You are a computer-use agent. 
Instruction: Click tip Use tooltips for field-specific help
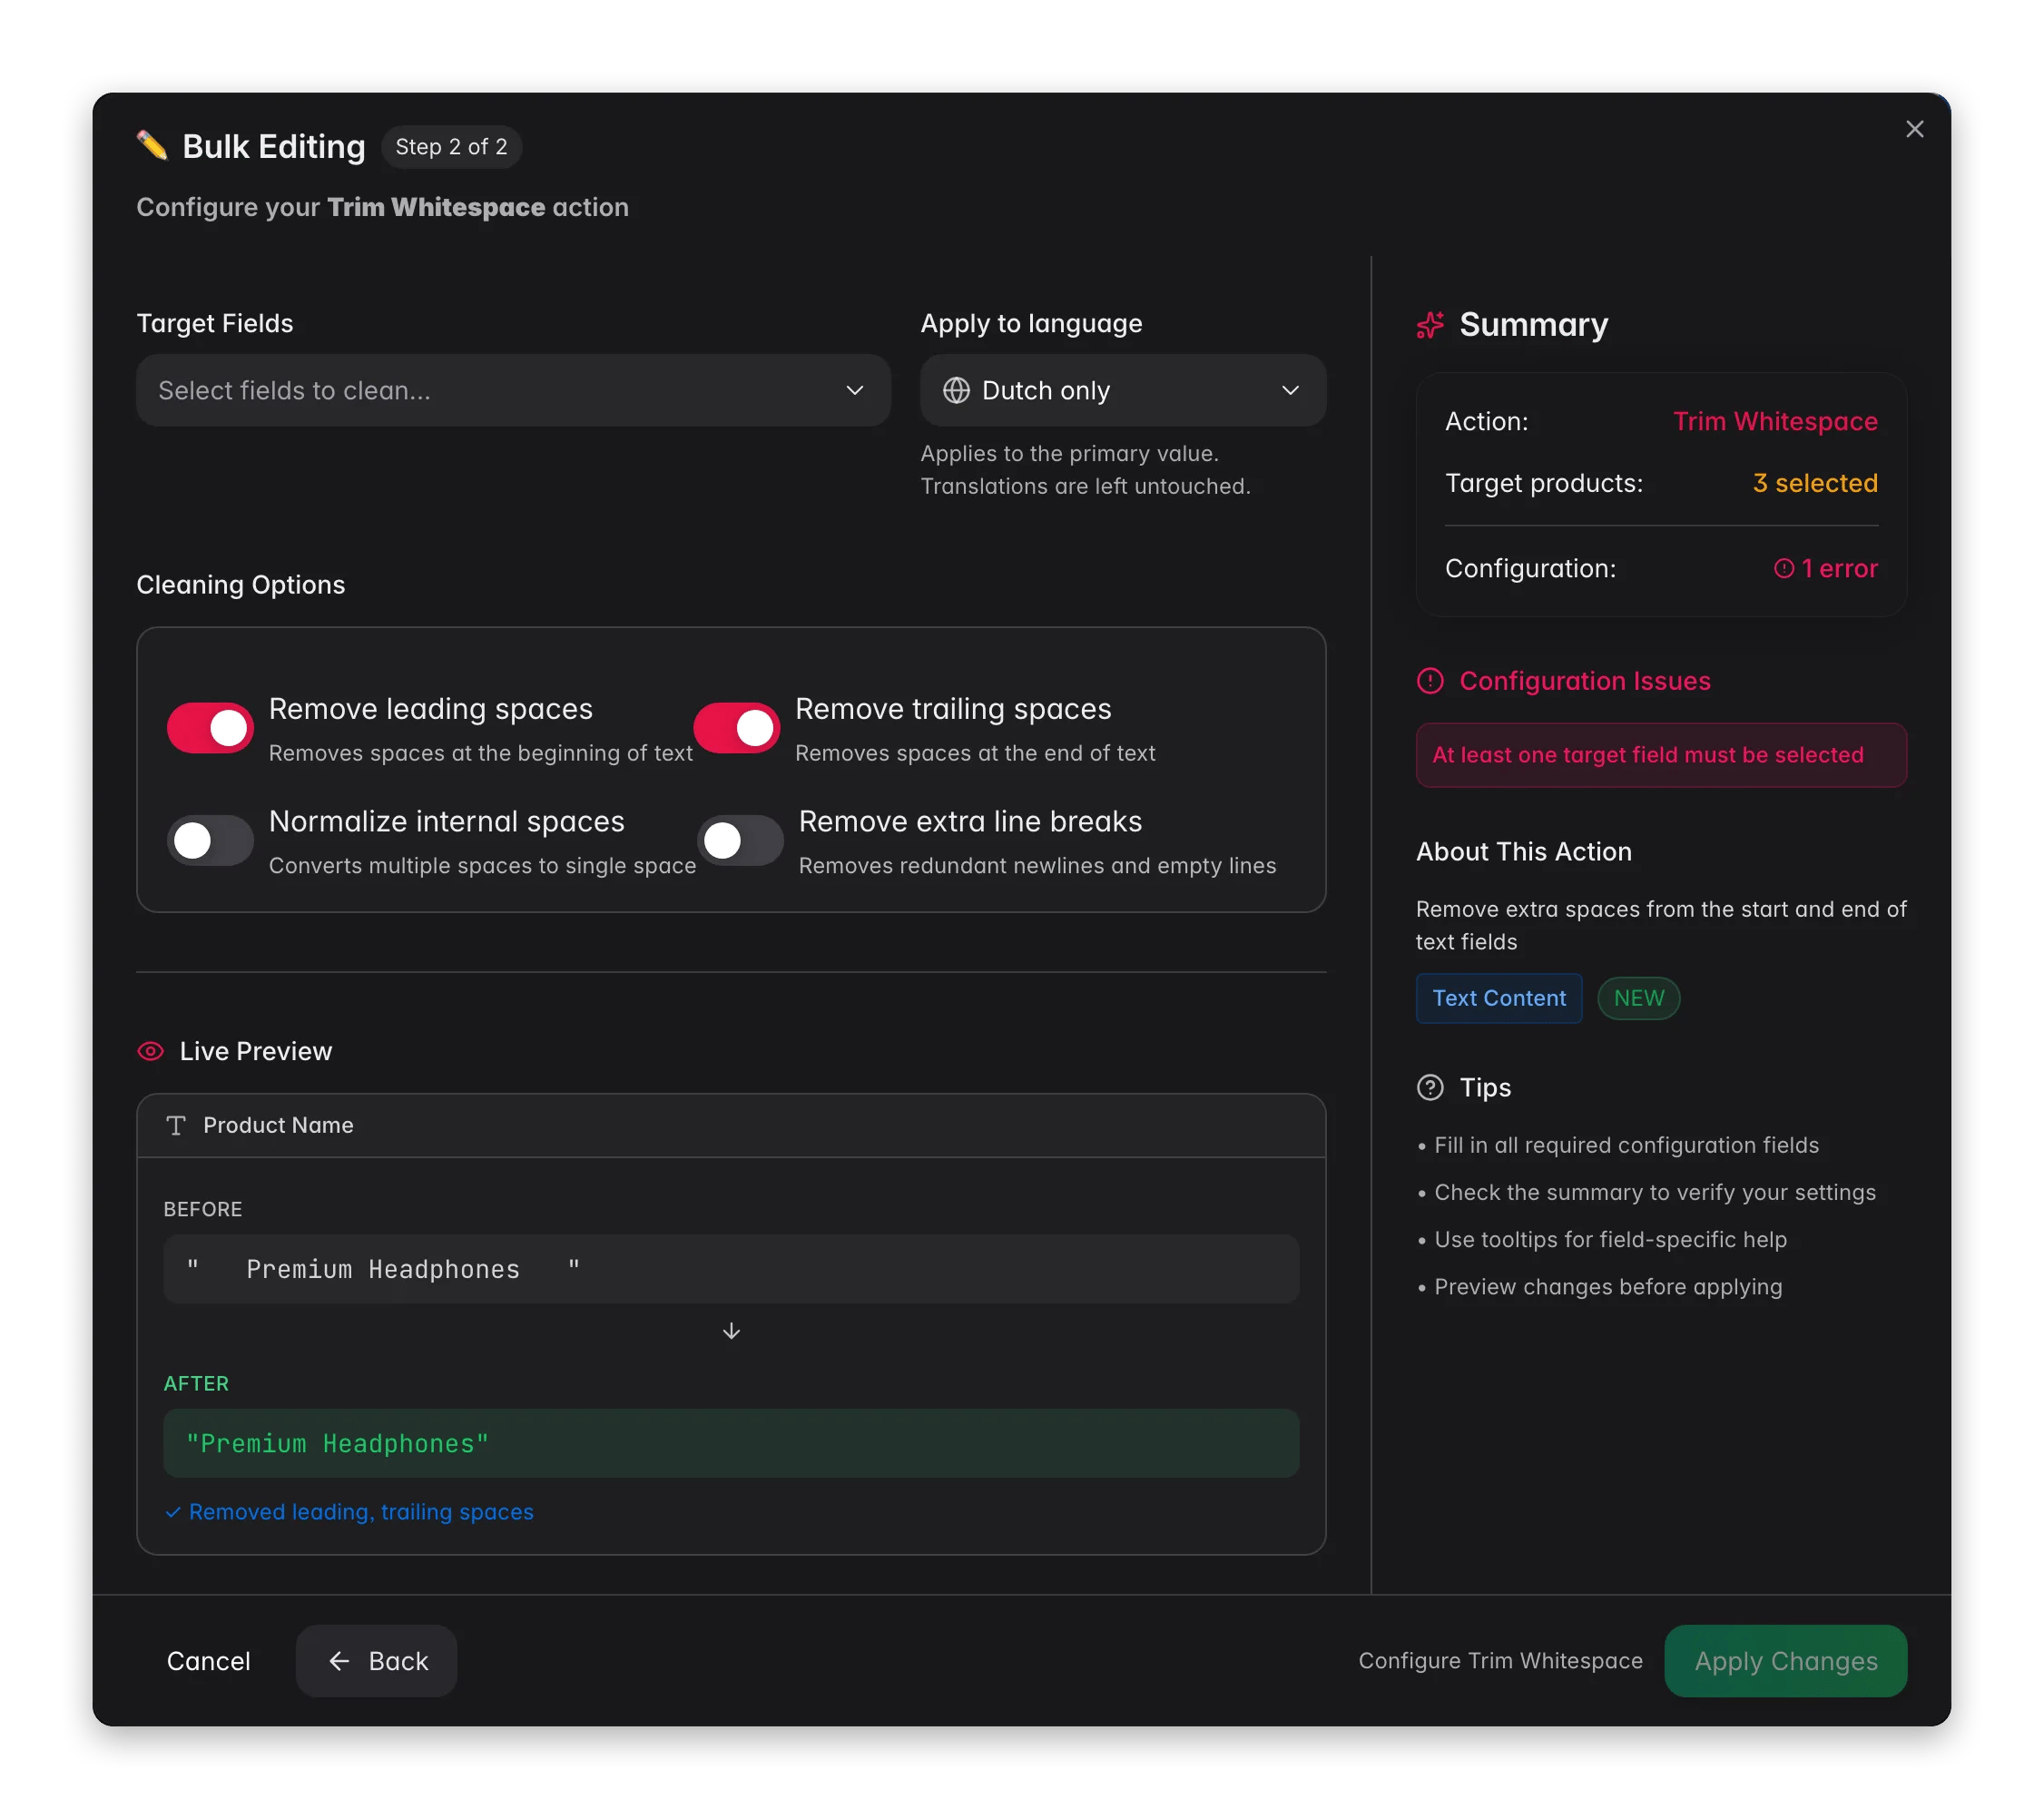(1610, 1239)
